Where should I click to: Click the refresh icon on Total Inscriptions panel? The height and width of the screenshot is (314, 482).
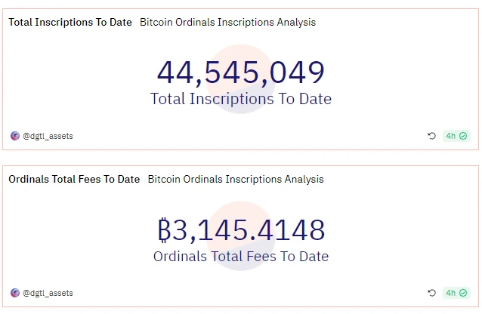coord(431,136)
